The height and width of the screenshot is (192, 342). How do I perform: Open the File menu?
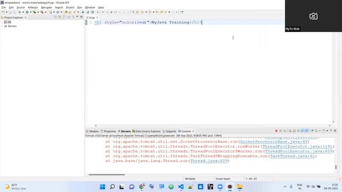[x=4, y=7]
